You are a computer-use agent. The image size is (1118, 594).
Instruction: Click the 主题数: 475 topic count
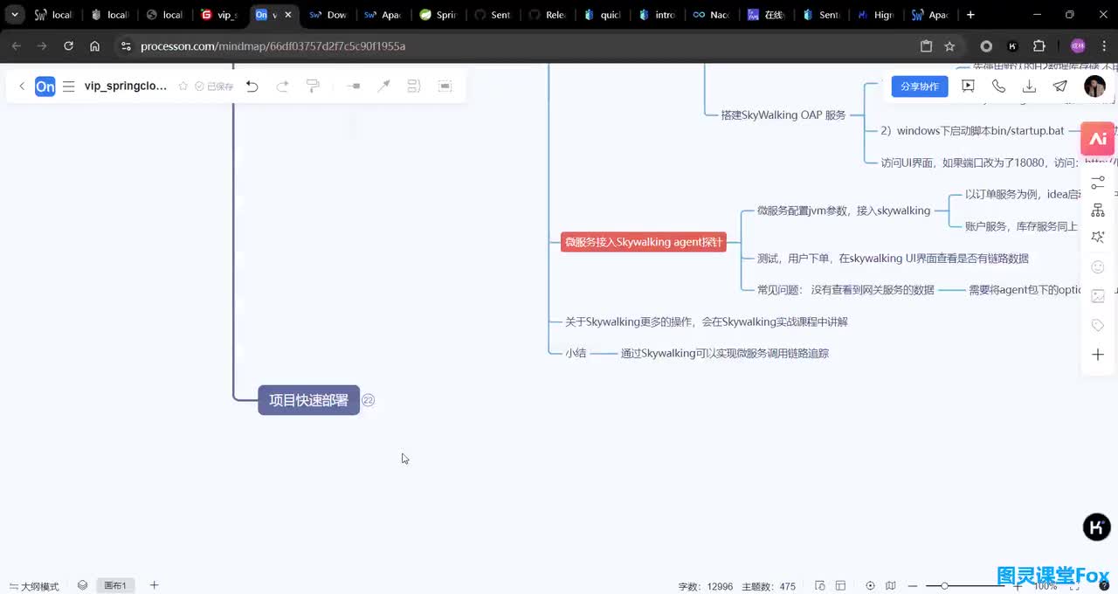tap(769, 586)
